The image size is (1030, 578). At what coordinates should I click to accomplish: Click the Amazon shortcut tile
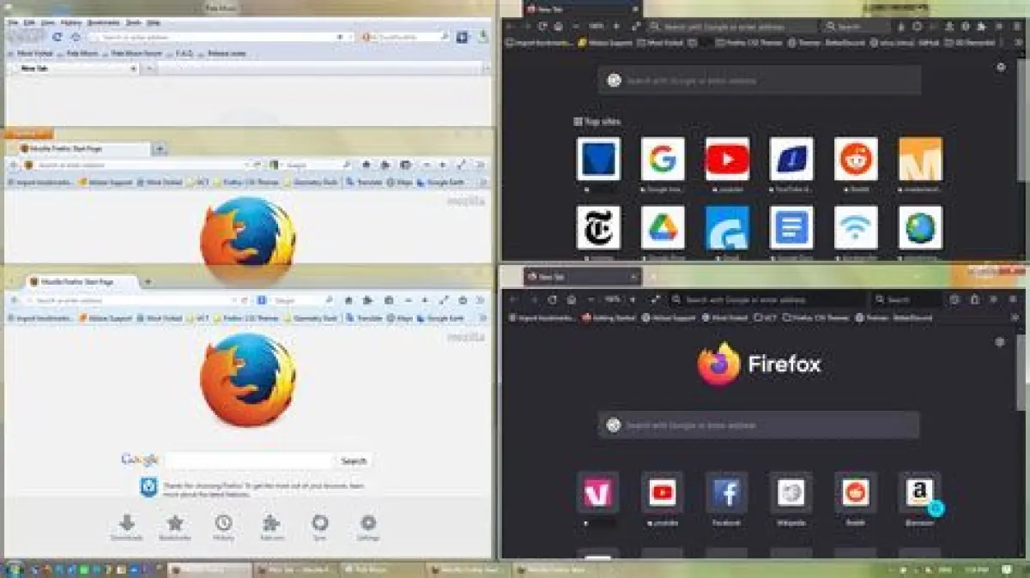coord(919,492)
